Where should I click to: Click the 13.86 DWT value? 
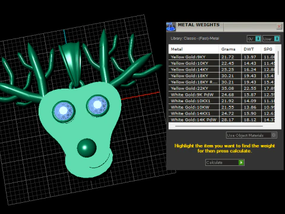click(x=250, y=107)
